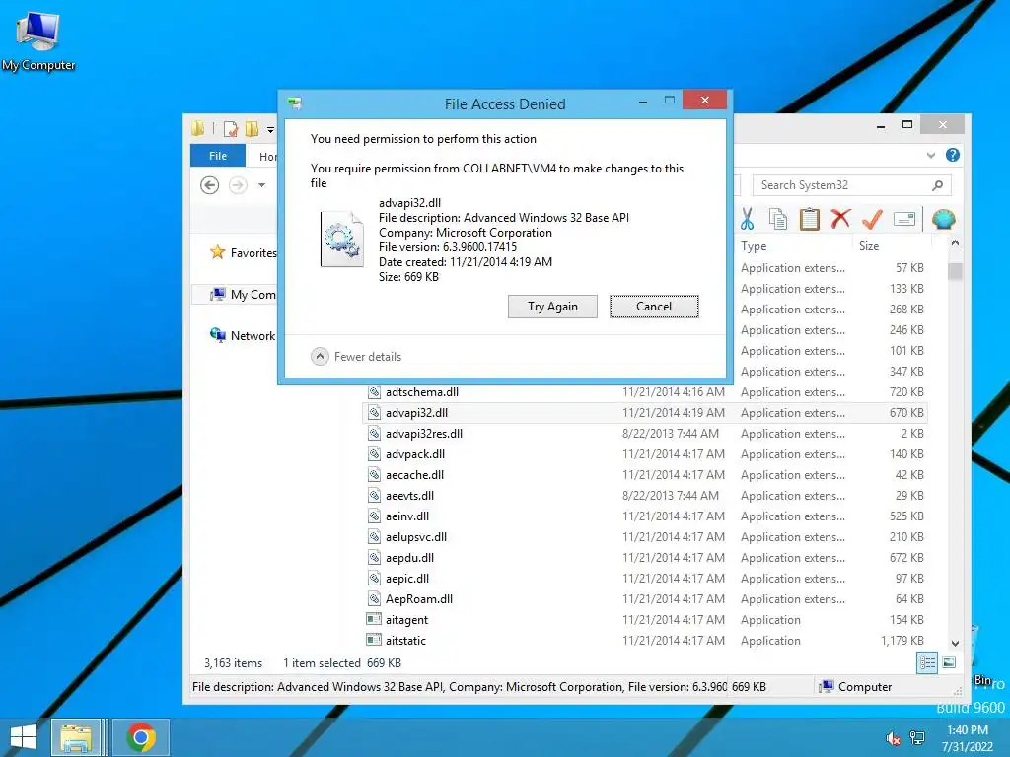This screenshot has height=757, width=1010.
Task: Select My Computer in the navigation pane
Action: [x=244, y=294]
